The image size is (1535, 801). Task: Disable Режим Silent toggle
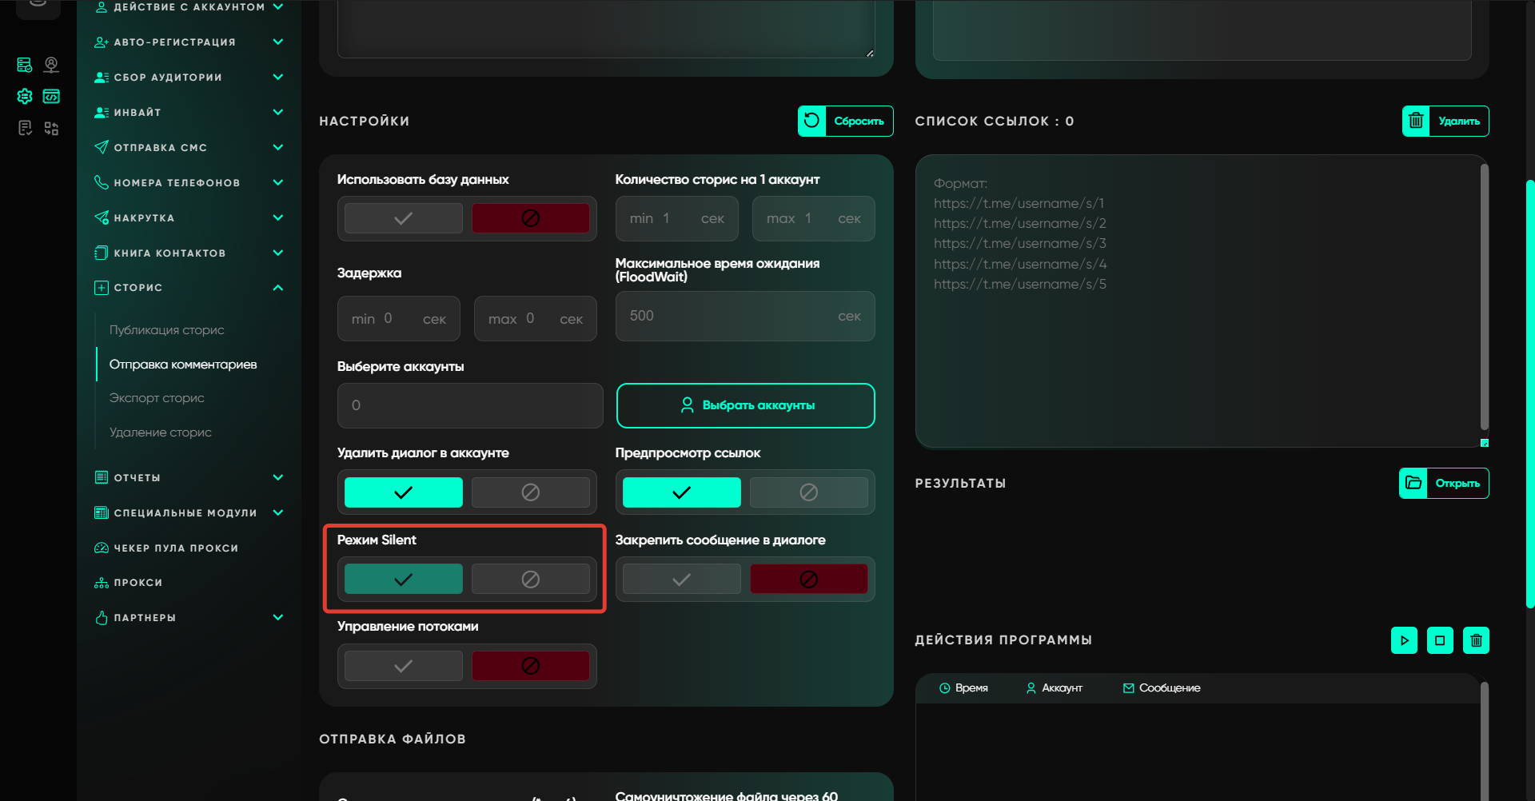pos(530,580)
